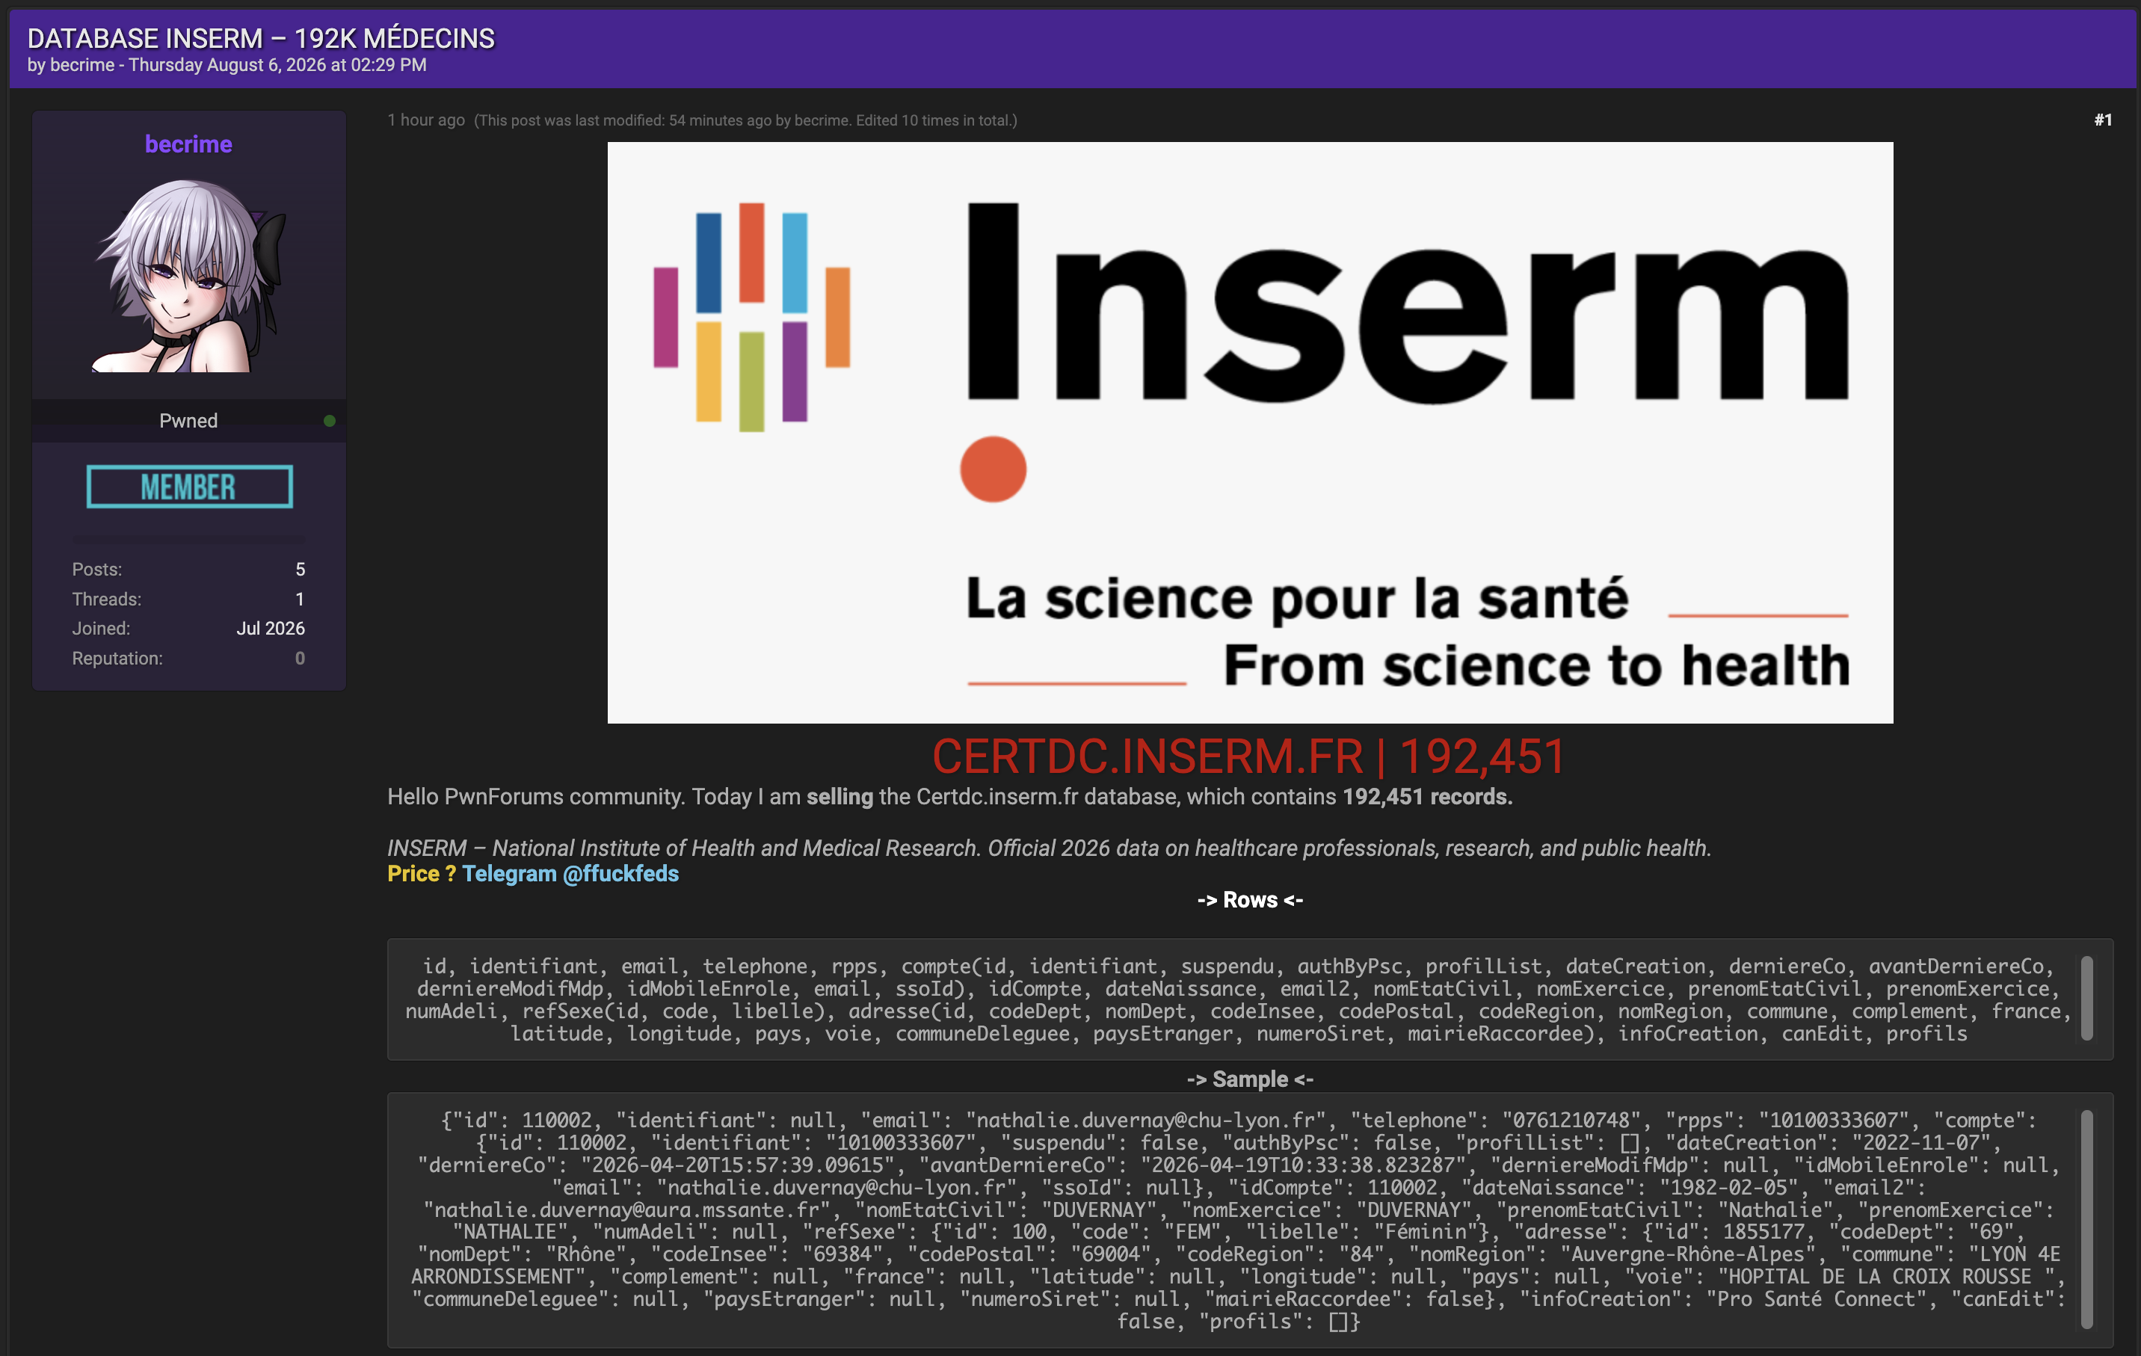
Task: Click the Pwned user title text
Action: pyautogui.click(x=188, y=421)
